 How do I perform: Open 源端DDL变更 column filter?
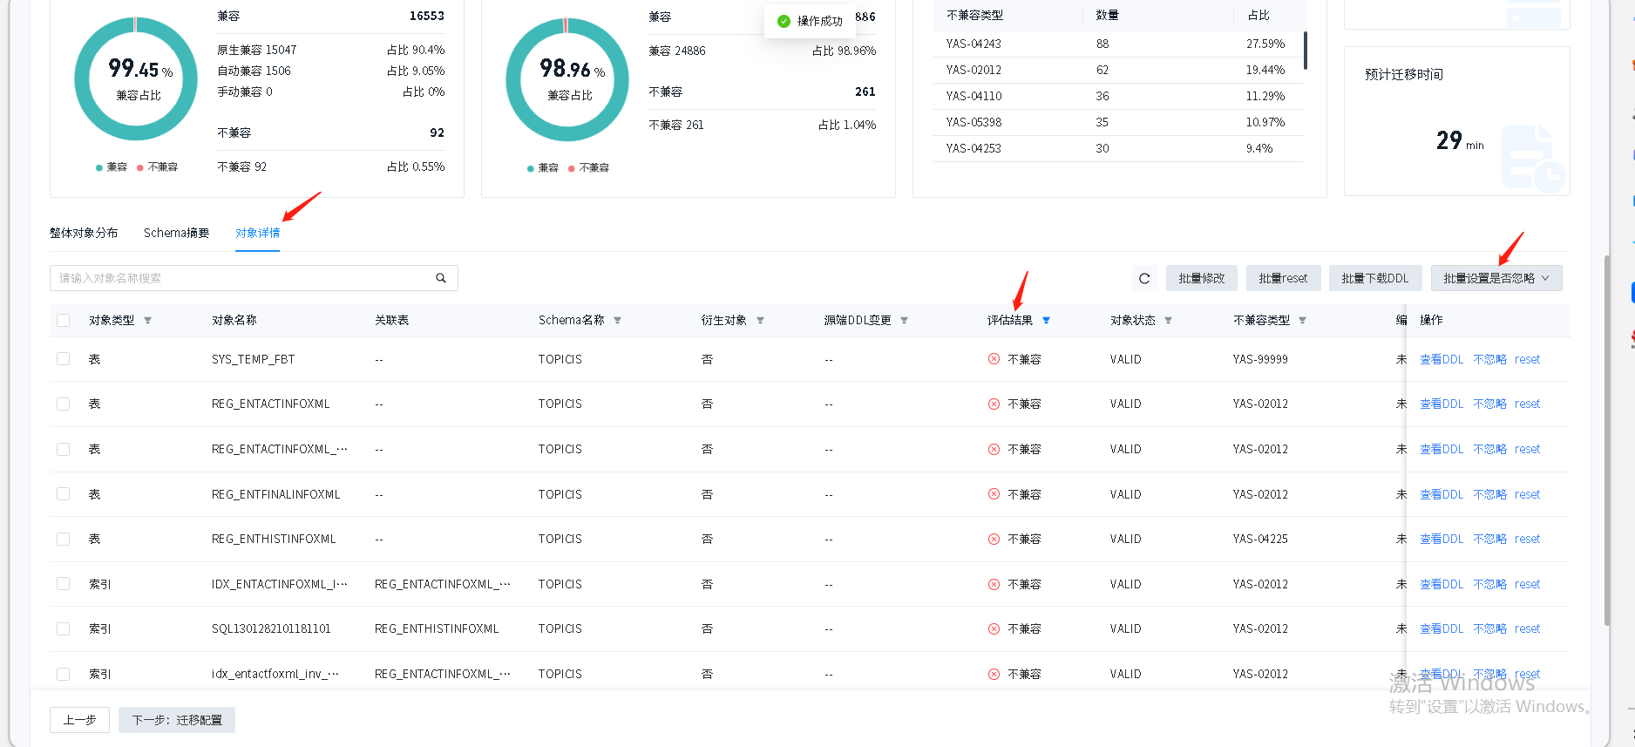point(904,321)
